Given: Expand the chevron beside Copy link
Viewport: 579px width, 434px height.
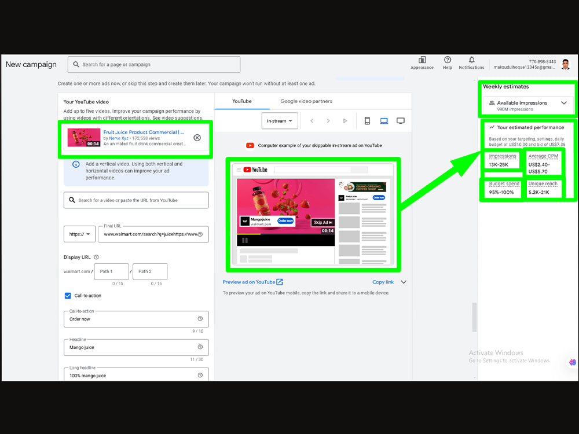Looking at the screenshot, I should (404, 282).
